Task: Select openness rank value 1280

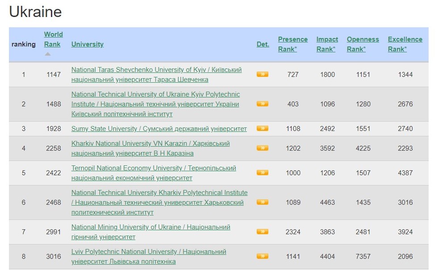Action: [x=363, y=104]
